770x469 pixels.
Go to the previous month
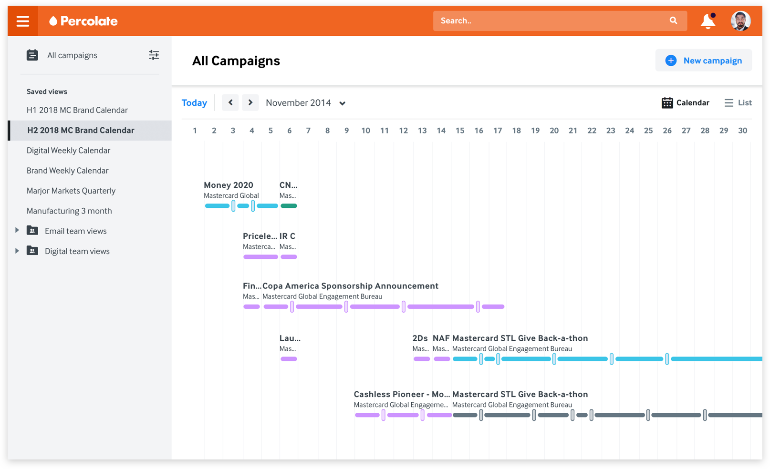pyautogui.click(x=230, y=102)
